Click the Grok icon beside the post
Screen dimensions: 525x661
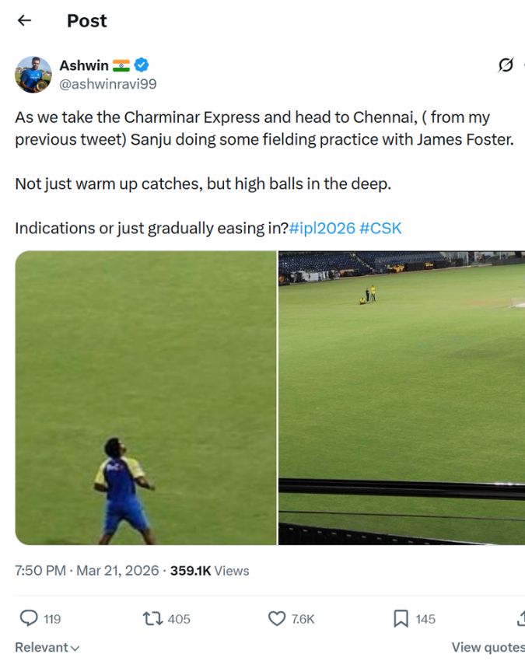506,65
